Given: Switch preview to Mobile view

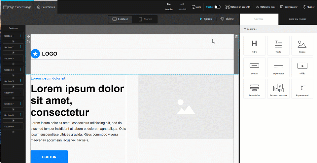Looking at the screenshot, I should (x=145, y=19).
